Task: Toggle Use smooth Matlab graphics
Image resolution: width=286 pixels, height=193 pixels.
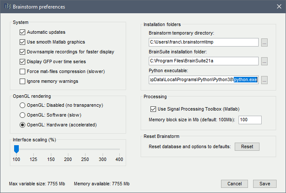Action: [23, 42]
